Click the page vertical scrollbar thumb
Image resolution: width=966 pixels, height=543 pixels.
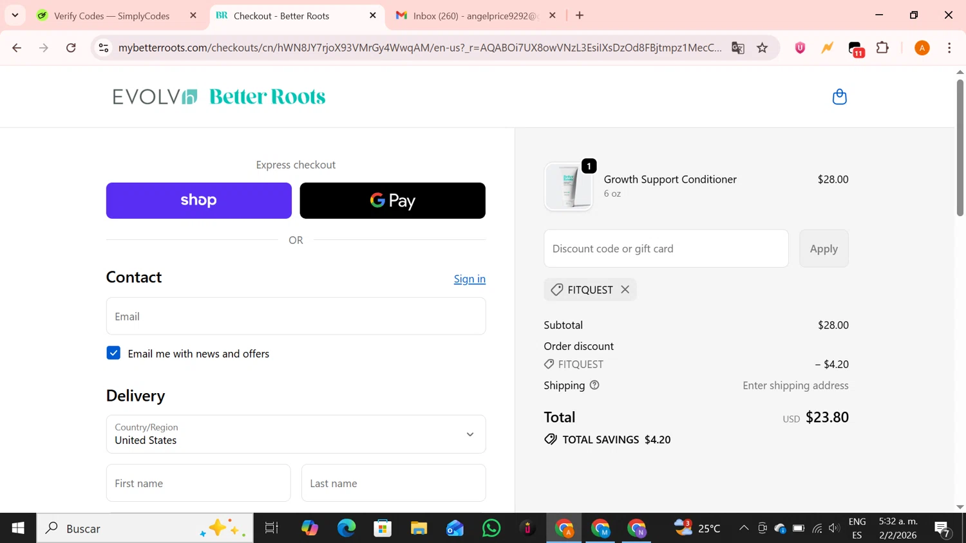coord(960,148)
